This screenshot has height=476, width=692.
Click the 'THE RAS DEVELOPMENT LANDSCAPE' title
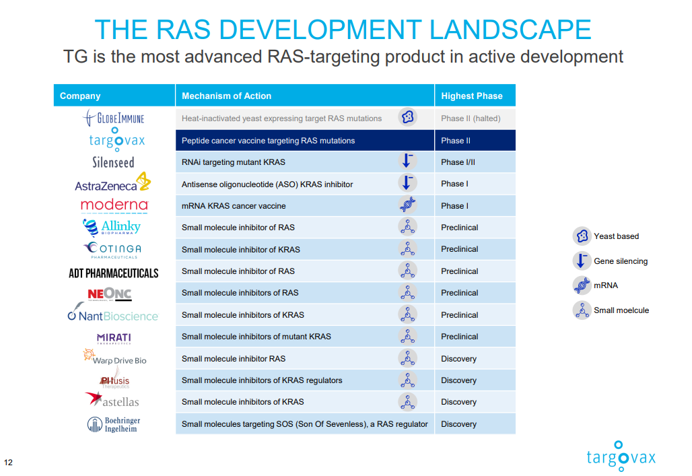[x=343, y=30]
